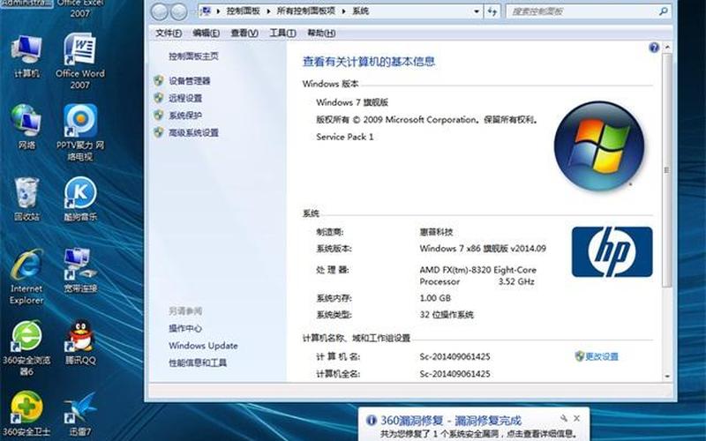The width and height of the screenshot is (706, 441).
Task: Click the 360漏洞修复 notification message text
Action: [478, 434]
